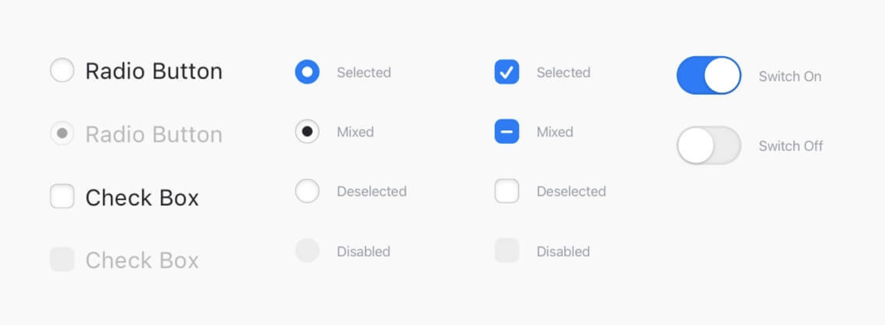Check the Deselected checkbox

pyautogui.click(x=507, y=191)
